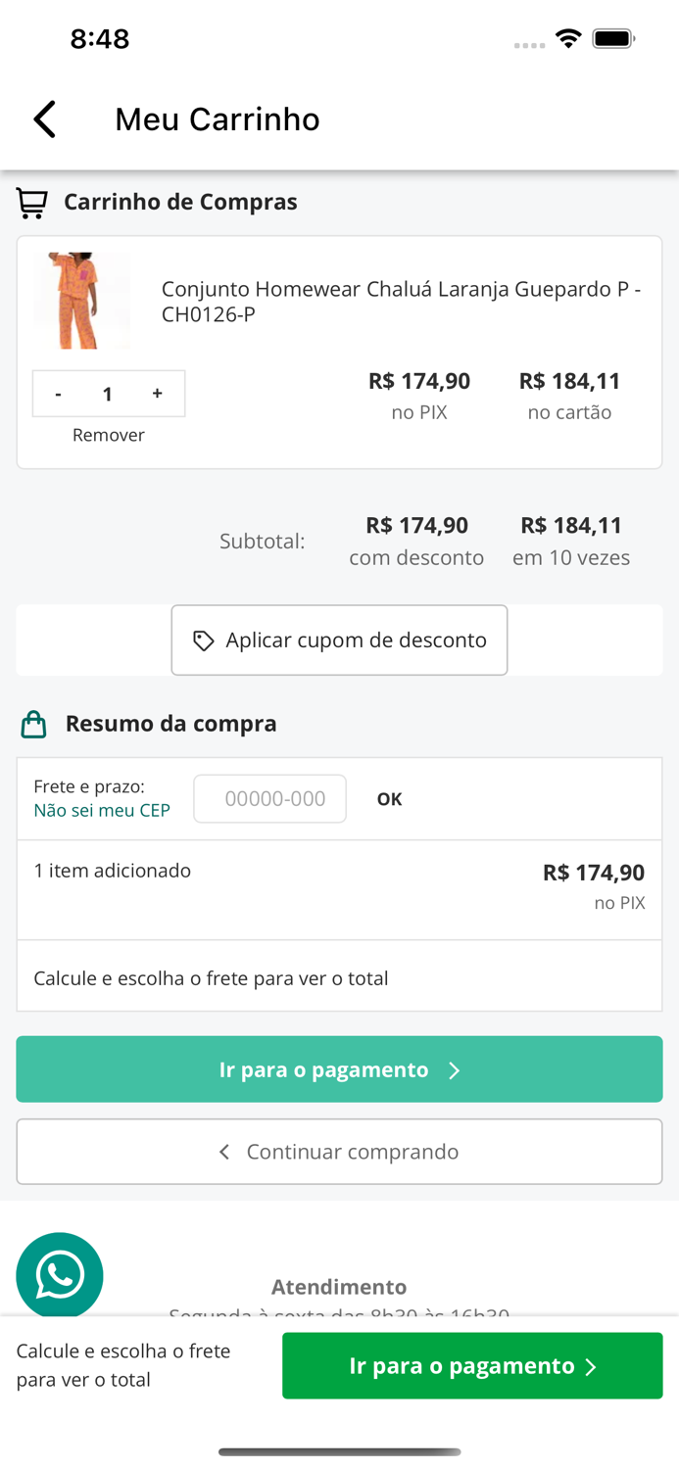Viewport: 679px width, 1469px height.
Task: Click the CEP input field
Action: pos(269,799)
